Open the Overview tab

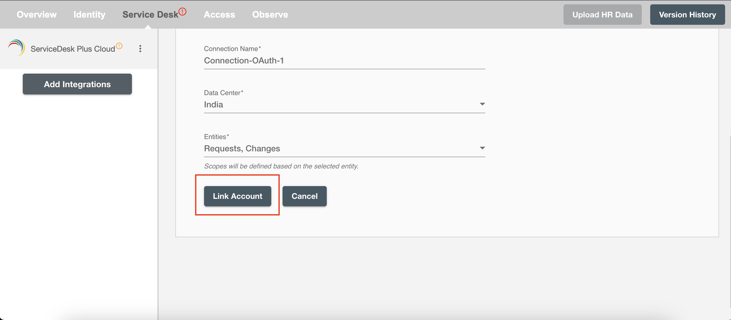tap(37, 15)
